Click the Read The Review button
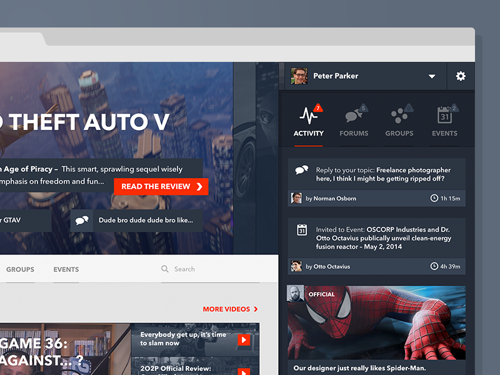Screen dimensions: 500x375 click(161, 186)
